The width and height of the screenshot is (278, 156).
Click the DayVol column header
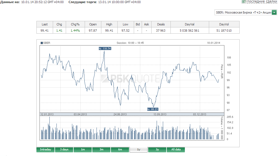224,24
